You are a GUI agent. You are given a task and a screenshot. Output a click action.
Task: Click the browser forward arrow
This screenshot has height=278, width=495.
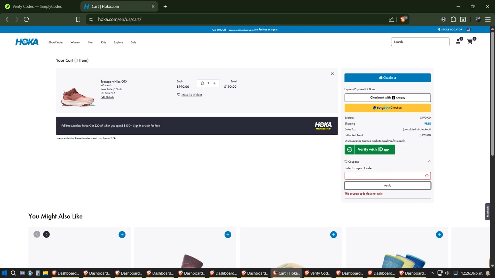point(16,19)
